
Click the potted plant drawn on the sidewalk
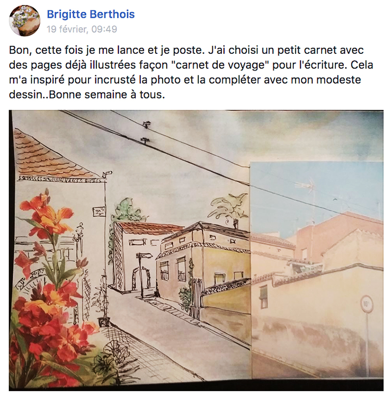coord(104,305)
